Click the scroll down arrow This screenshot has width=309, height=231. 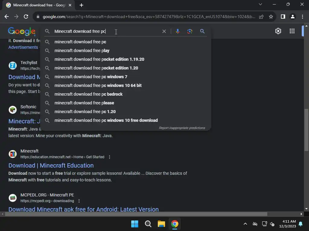[x=306, y=209]
